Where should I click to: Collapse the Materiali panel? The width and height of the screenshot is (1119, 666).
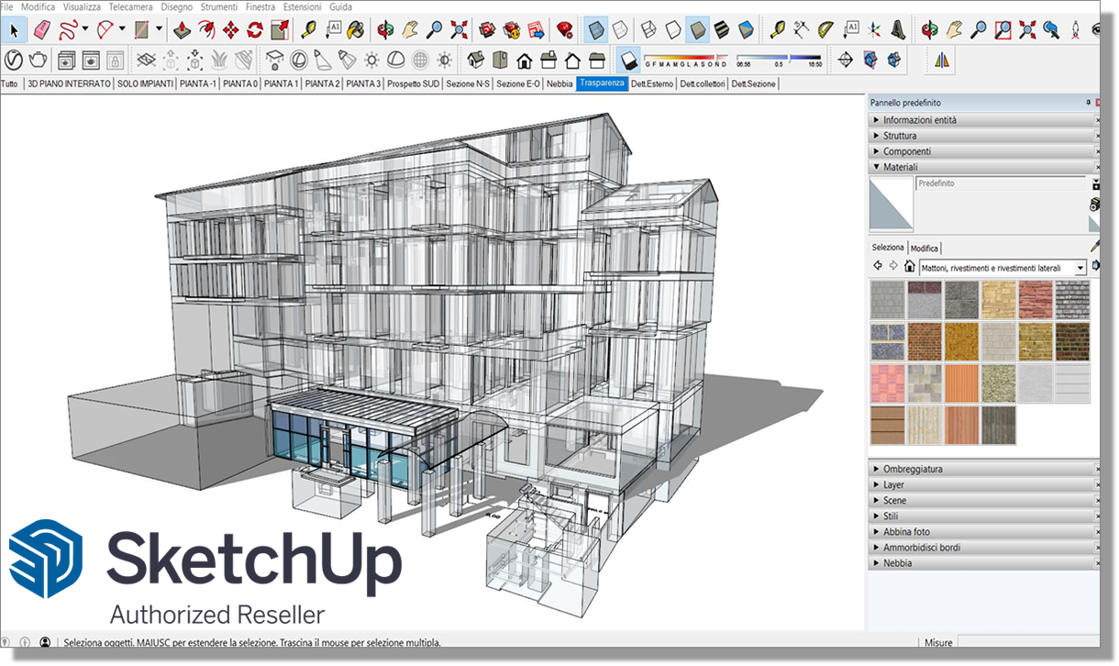[985, 167]
